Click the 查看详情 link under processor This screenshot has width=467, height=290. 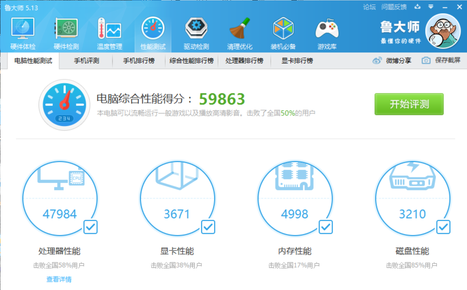click(x=59, y=279)
